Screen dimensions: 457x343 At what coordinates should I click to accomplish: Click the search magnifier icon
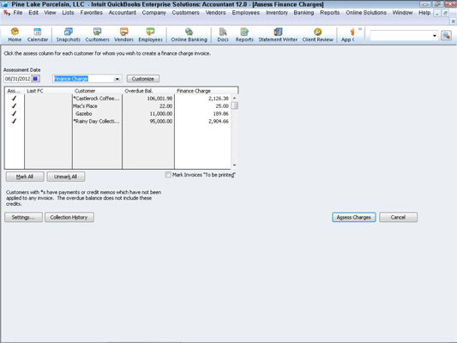point(446,35)
